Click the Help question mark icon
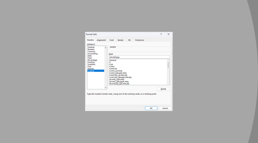This screenshot has height=143, width=258. click(161, 34)
